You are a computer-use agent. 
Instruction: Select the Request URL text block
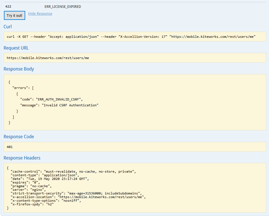(48, 58)
